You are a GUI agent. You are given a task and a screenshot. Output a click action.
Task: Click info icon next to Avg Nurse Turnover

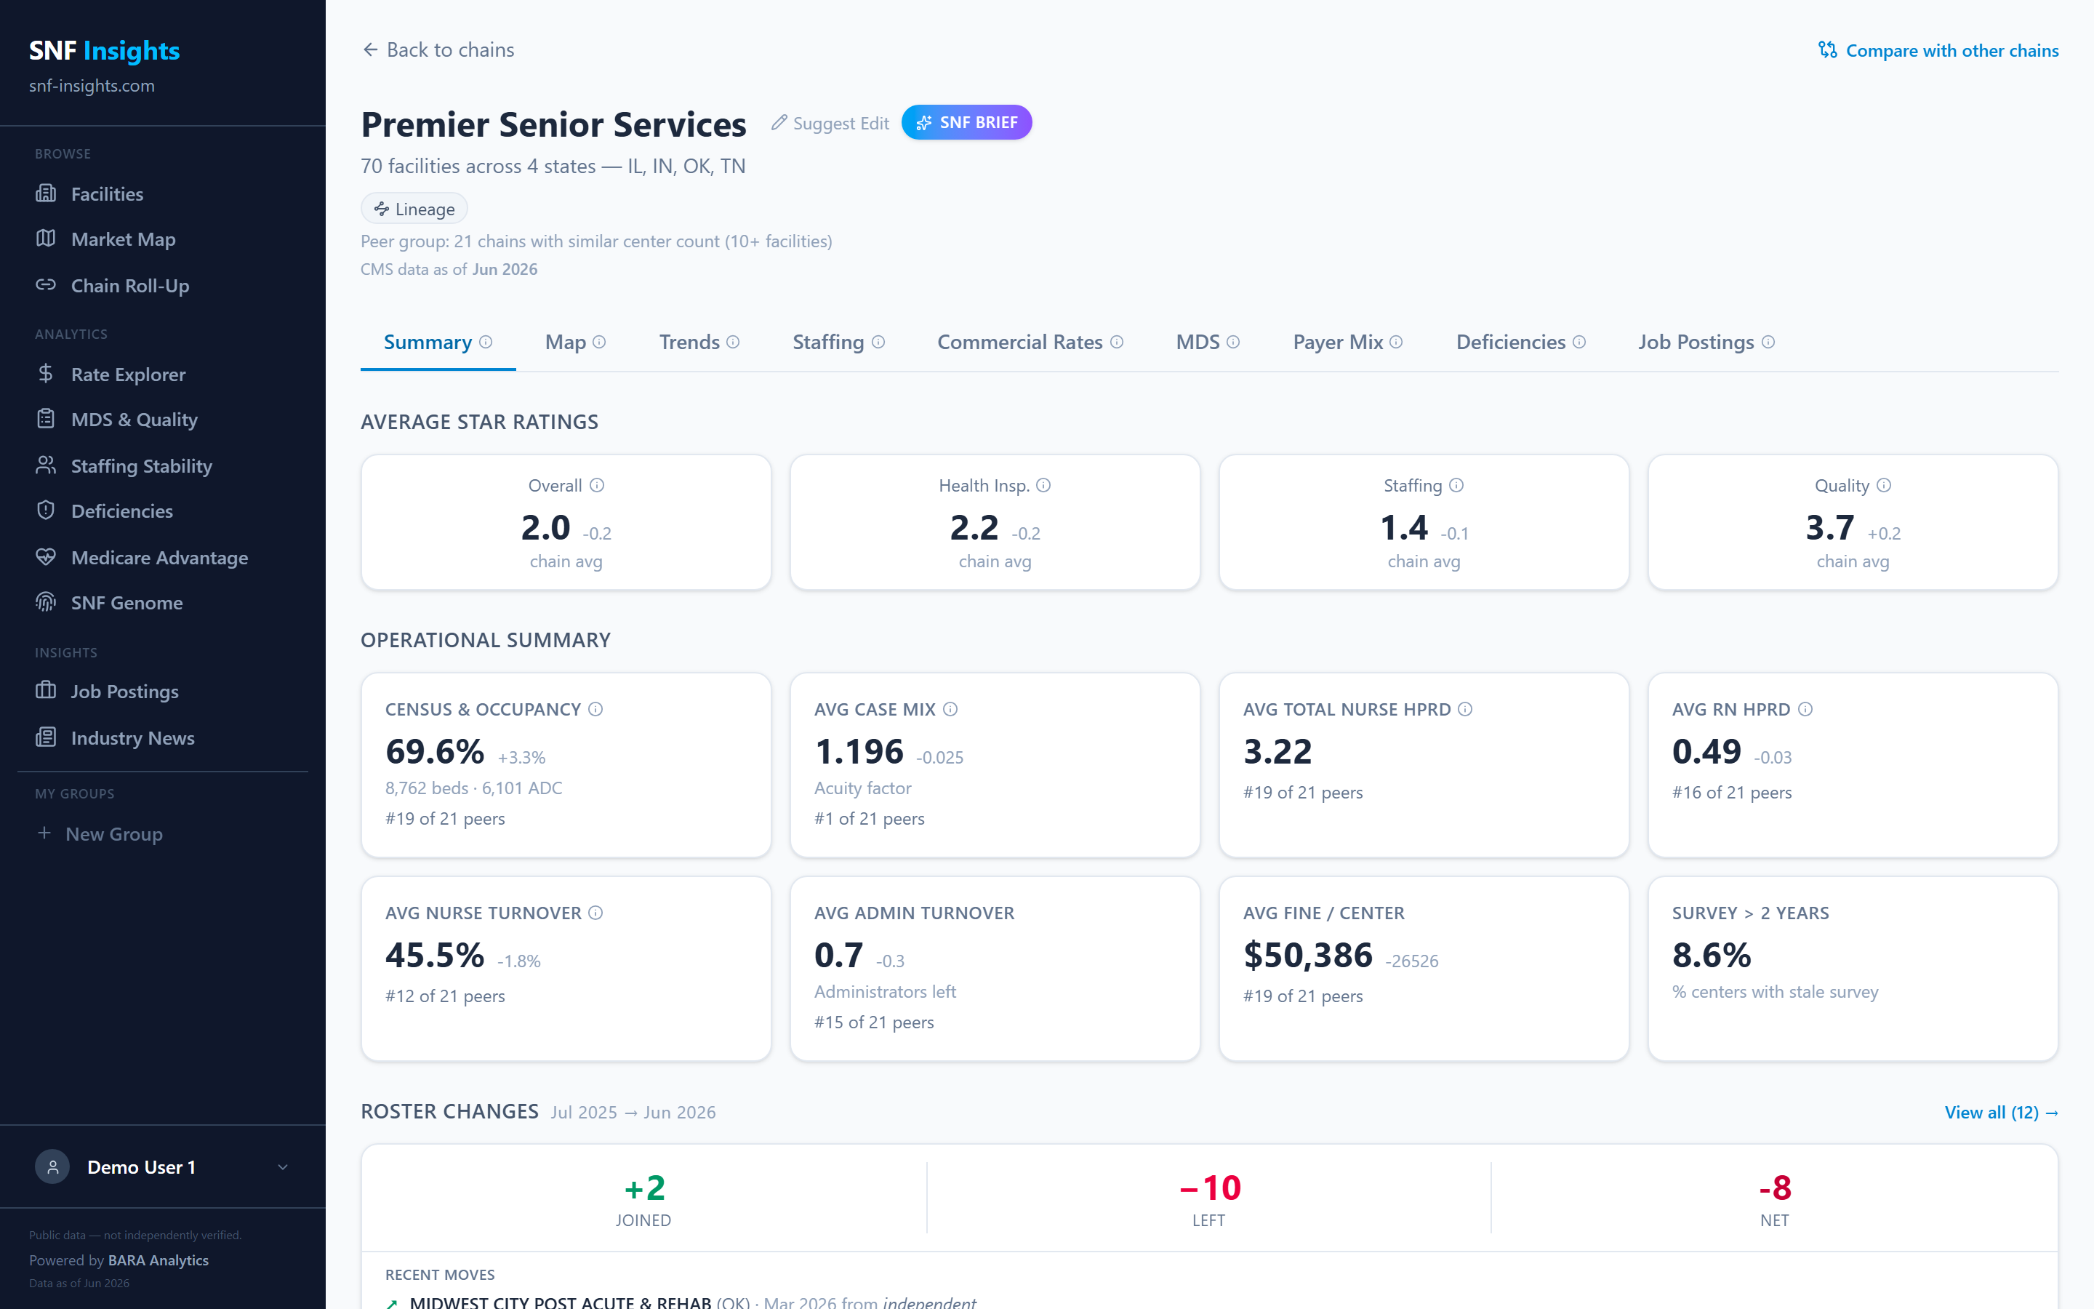[595, 913]
